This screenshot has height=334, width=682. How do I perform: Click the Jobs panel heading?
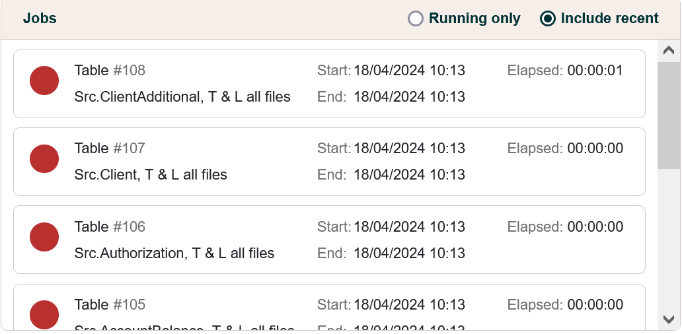40,18
